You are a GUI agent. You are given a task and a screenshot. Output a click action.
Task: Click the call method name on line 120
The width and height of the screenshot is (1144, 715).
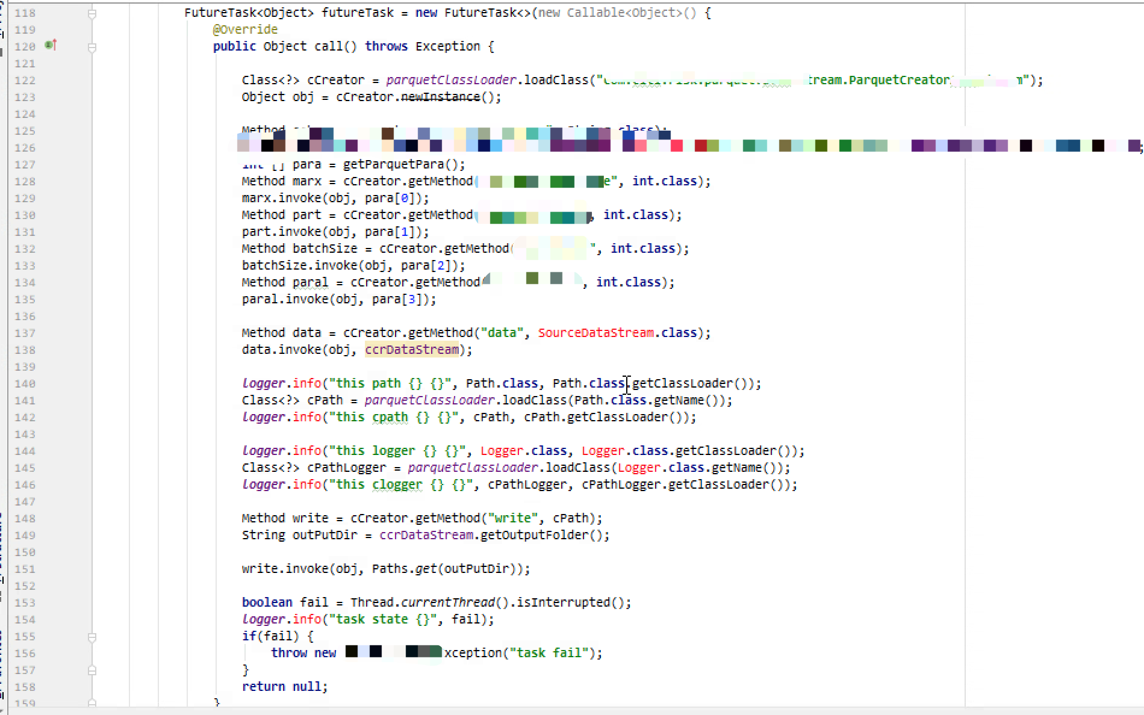pyautogui.click(x=328, y=46)
